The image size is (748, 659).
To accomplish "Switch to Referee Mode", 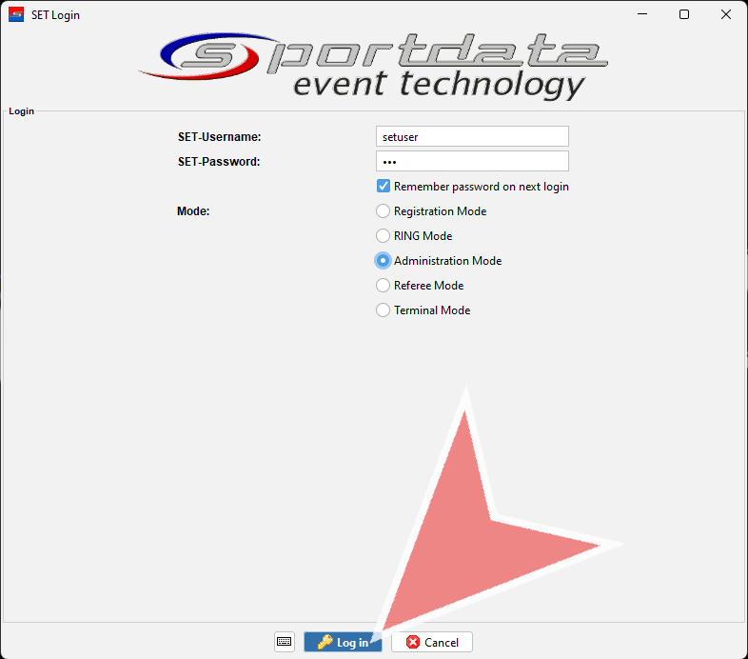I will tap(384, 286).
